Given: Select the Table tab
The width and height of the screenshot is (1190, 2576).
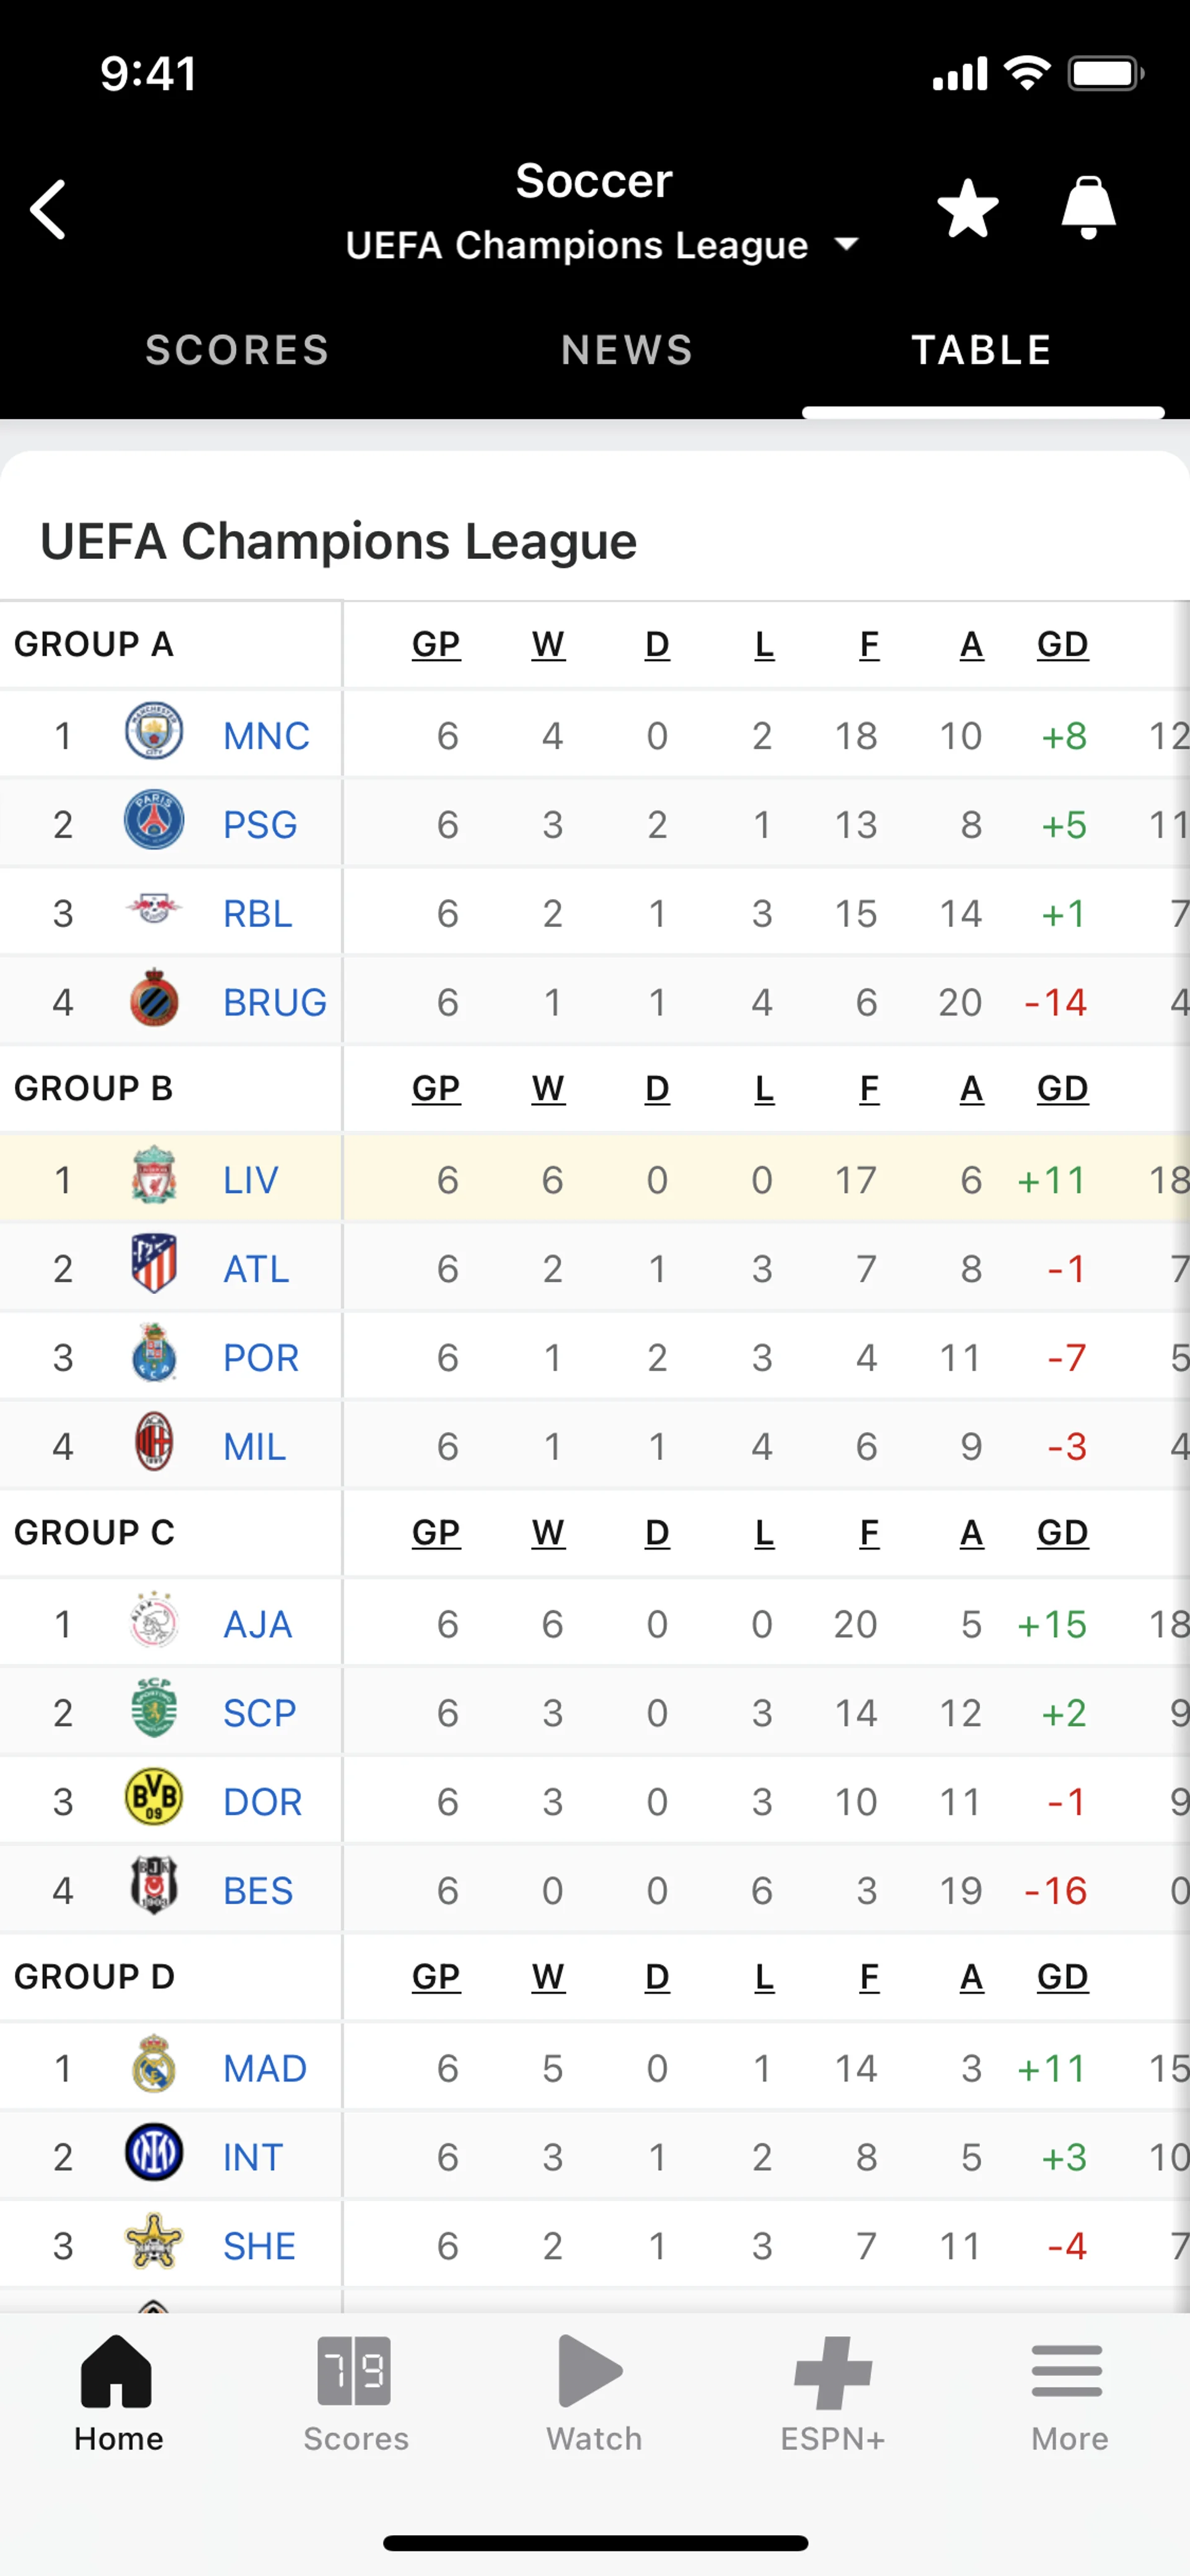Looking at the screenshot, I should click(x=981, y=350).
